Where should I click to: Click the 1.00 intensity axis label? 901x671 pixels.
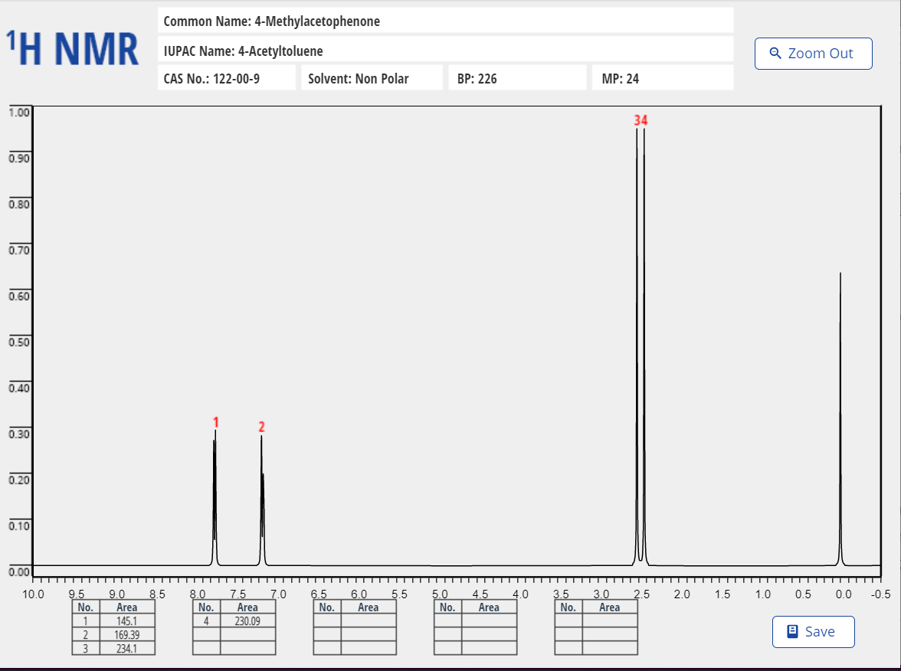point(19,113)
